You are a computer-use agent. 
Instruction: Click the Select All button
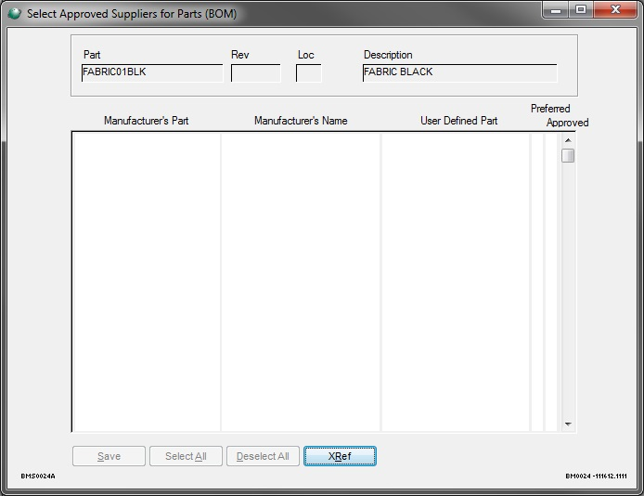click(186, 456)
